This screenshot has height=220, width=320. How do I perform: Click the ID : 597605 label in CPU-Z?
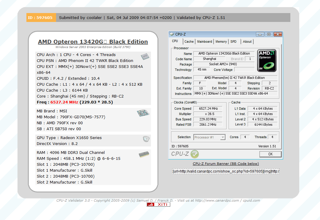click(x=180, y=146)
